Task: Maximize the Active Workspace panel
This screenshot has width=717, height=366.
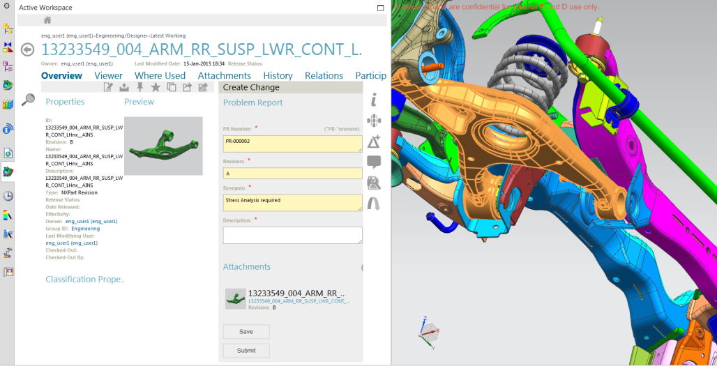Action: pos(380,8)
